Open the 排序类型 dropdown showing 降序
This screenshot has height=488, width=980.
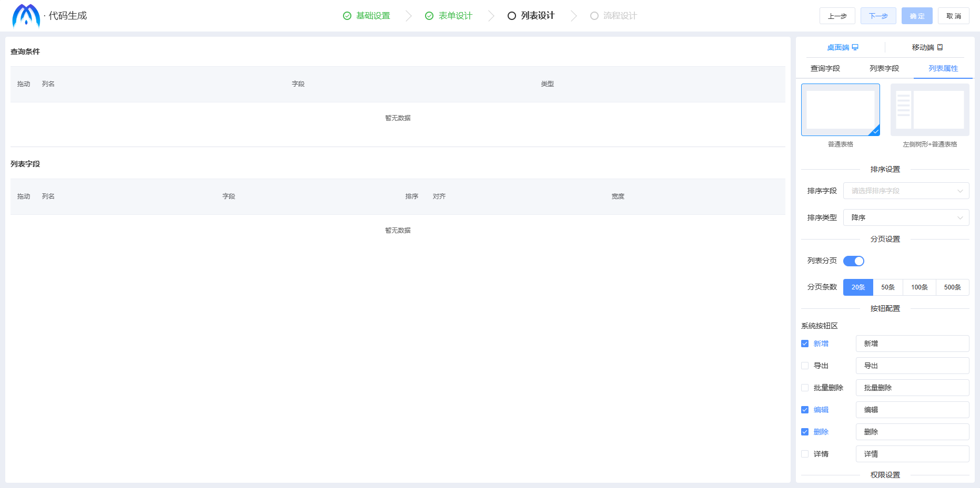pyautogui.click(x=906, y=217)
